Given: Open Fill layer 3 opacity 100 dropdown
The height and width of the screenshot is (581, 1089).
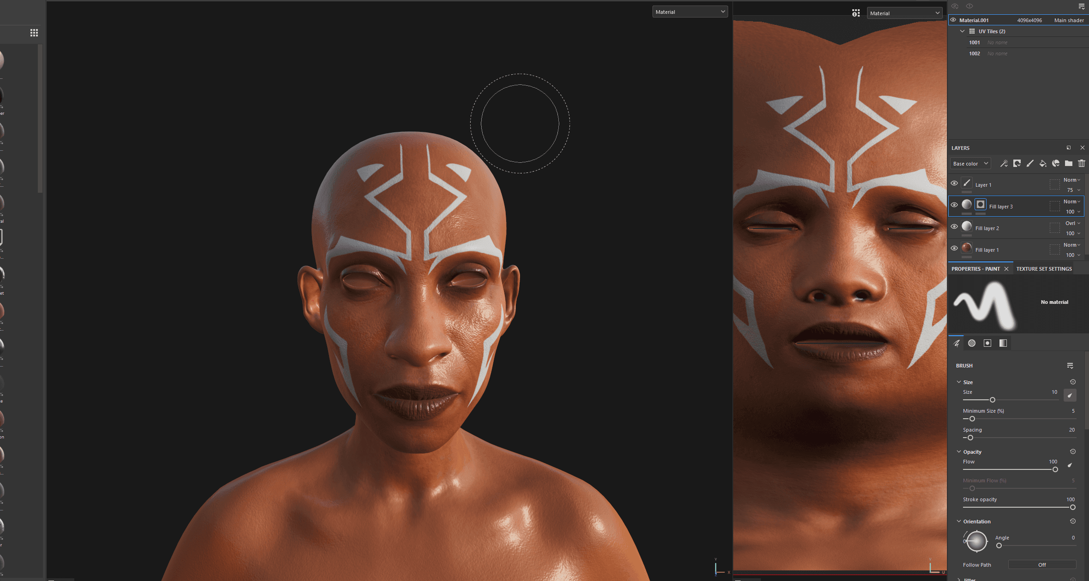Looking at the screenshot, I should [1073, 212].
